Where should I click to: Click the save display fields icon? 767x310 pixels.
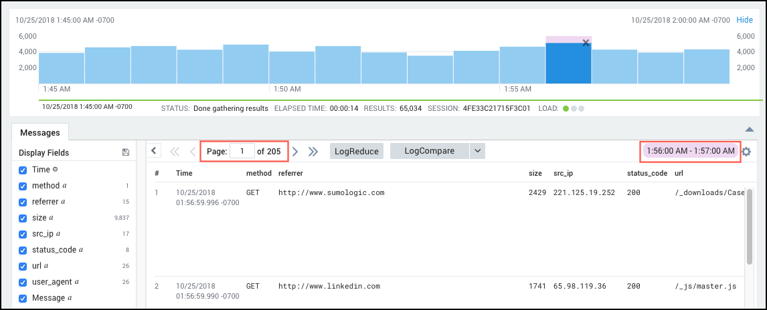[126, 152]
